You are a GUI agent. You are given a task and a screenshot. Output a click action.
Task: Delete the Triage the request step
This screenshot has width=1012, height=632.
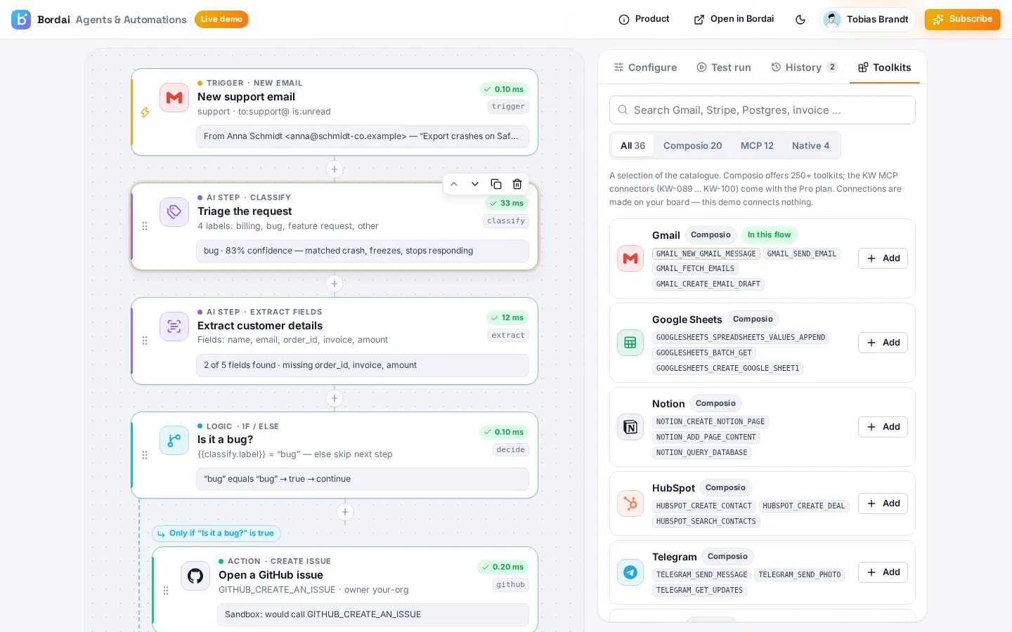pos(517,184)
